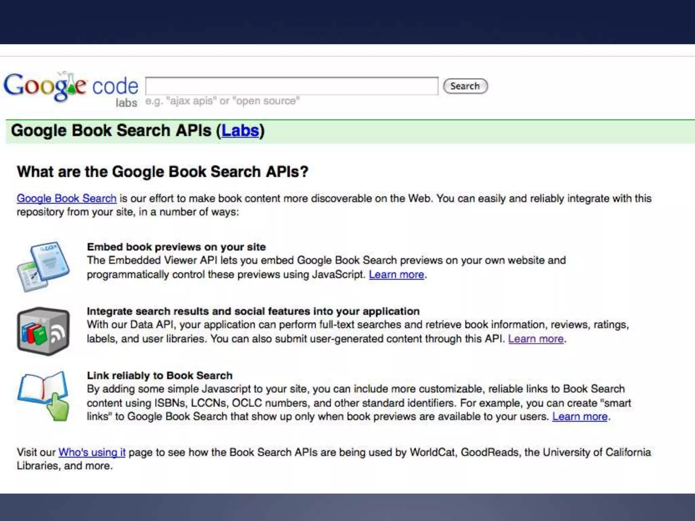Open Learn more for Embedded Viewer API
Viewport: 695px width, 521px height.
pyautogui.click(x=396, y=274)
